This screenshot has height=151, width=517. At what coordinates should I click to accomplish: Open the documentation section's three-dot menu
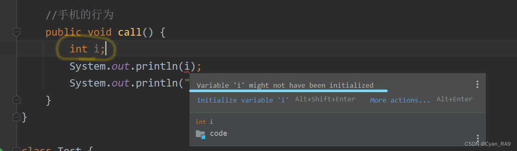477,137
